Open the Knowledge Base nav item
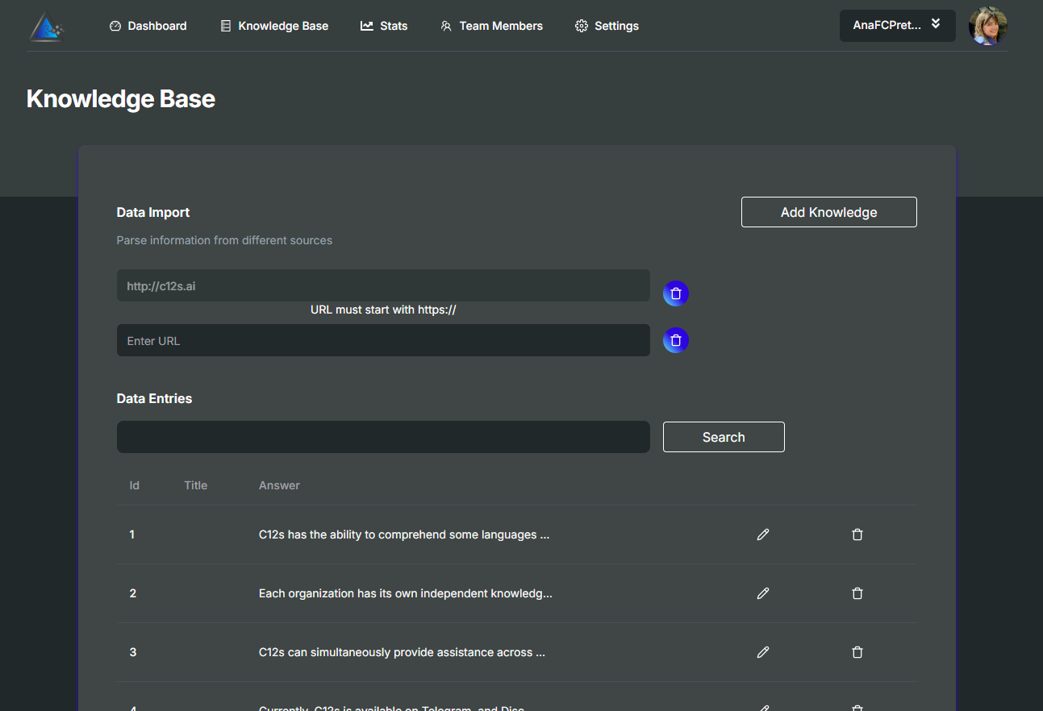The height and width of the screenshot is (711, 1043). [274, 26]
